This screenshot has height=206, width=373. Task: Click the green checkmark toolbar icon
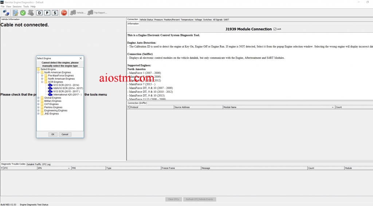click(23, 13)
